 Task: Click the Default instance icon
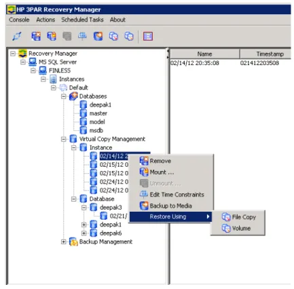63,88
